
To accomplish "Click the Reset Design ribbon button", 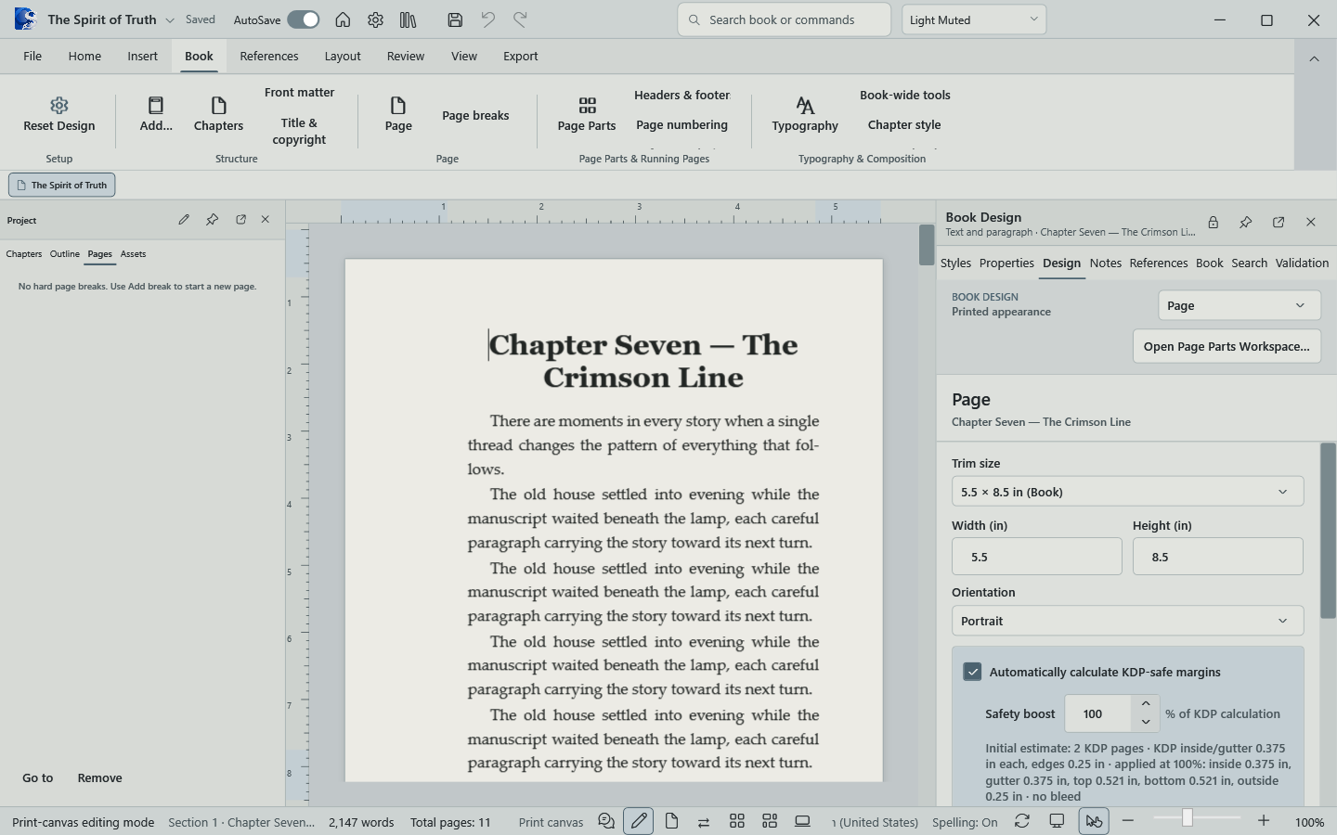I will coord(59,115).
